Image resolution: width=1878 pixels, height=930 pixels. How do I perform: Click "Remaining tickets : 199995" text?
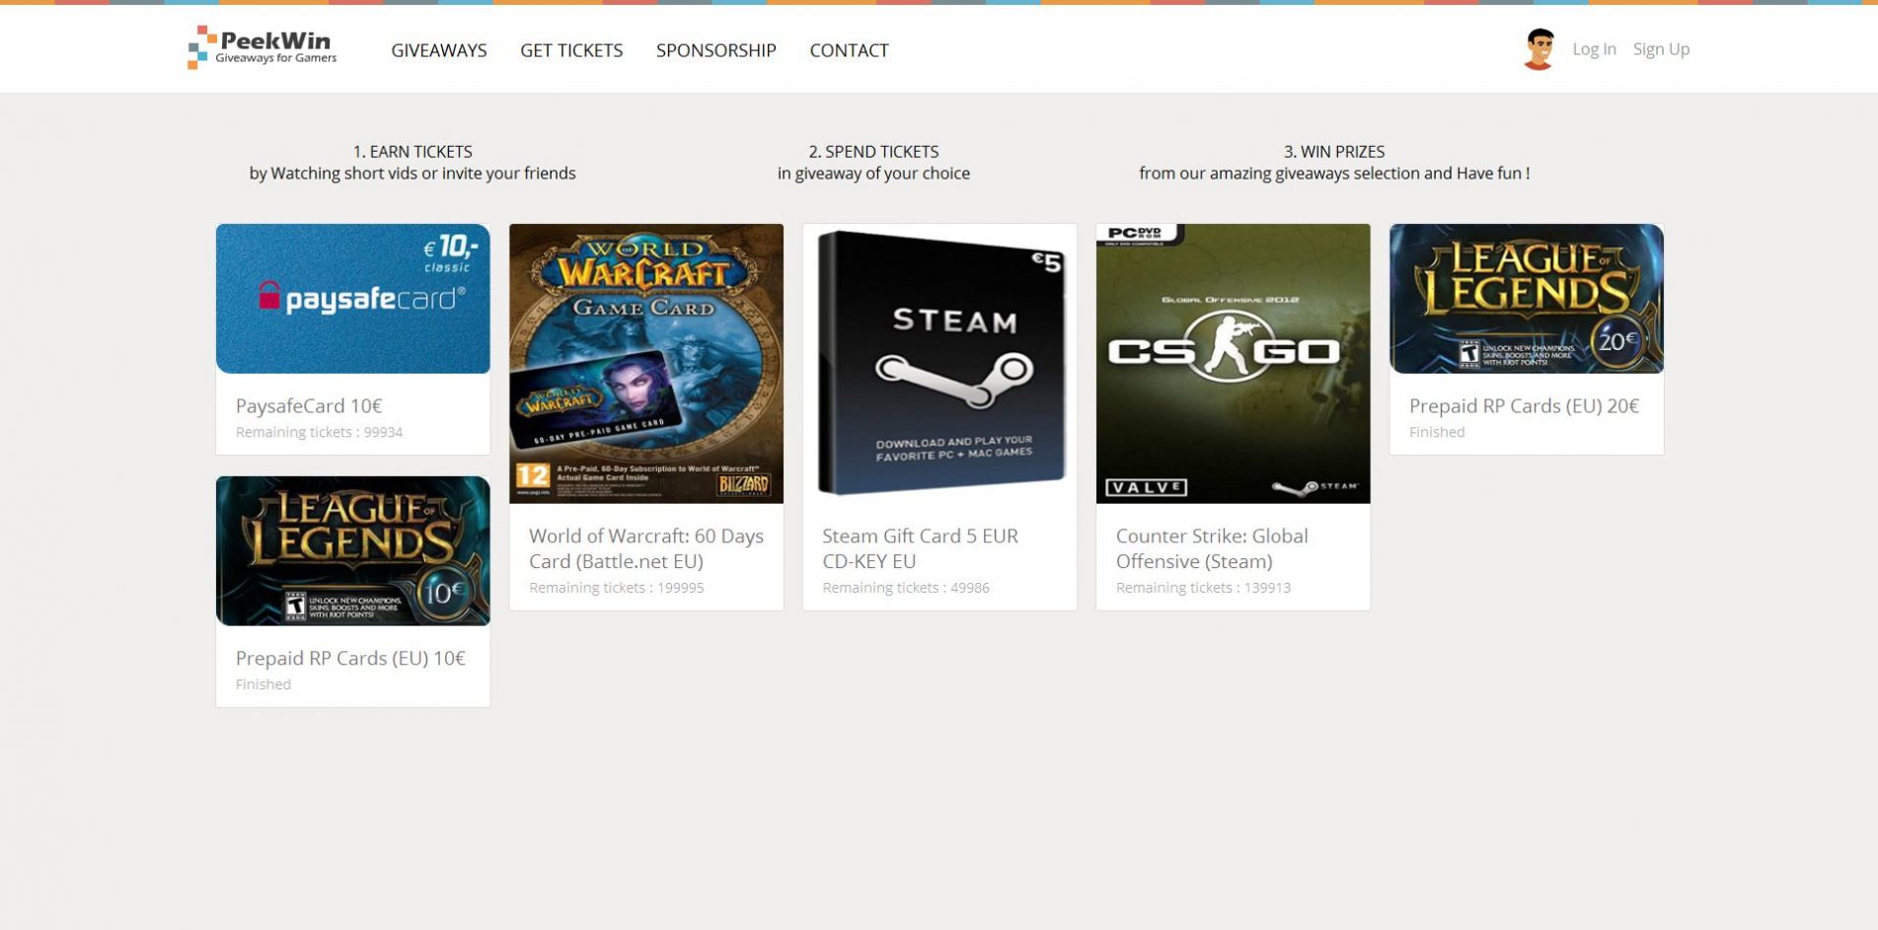tap(617, 588)
